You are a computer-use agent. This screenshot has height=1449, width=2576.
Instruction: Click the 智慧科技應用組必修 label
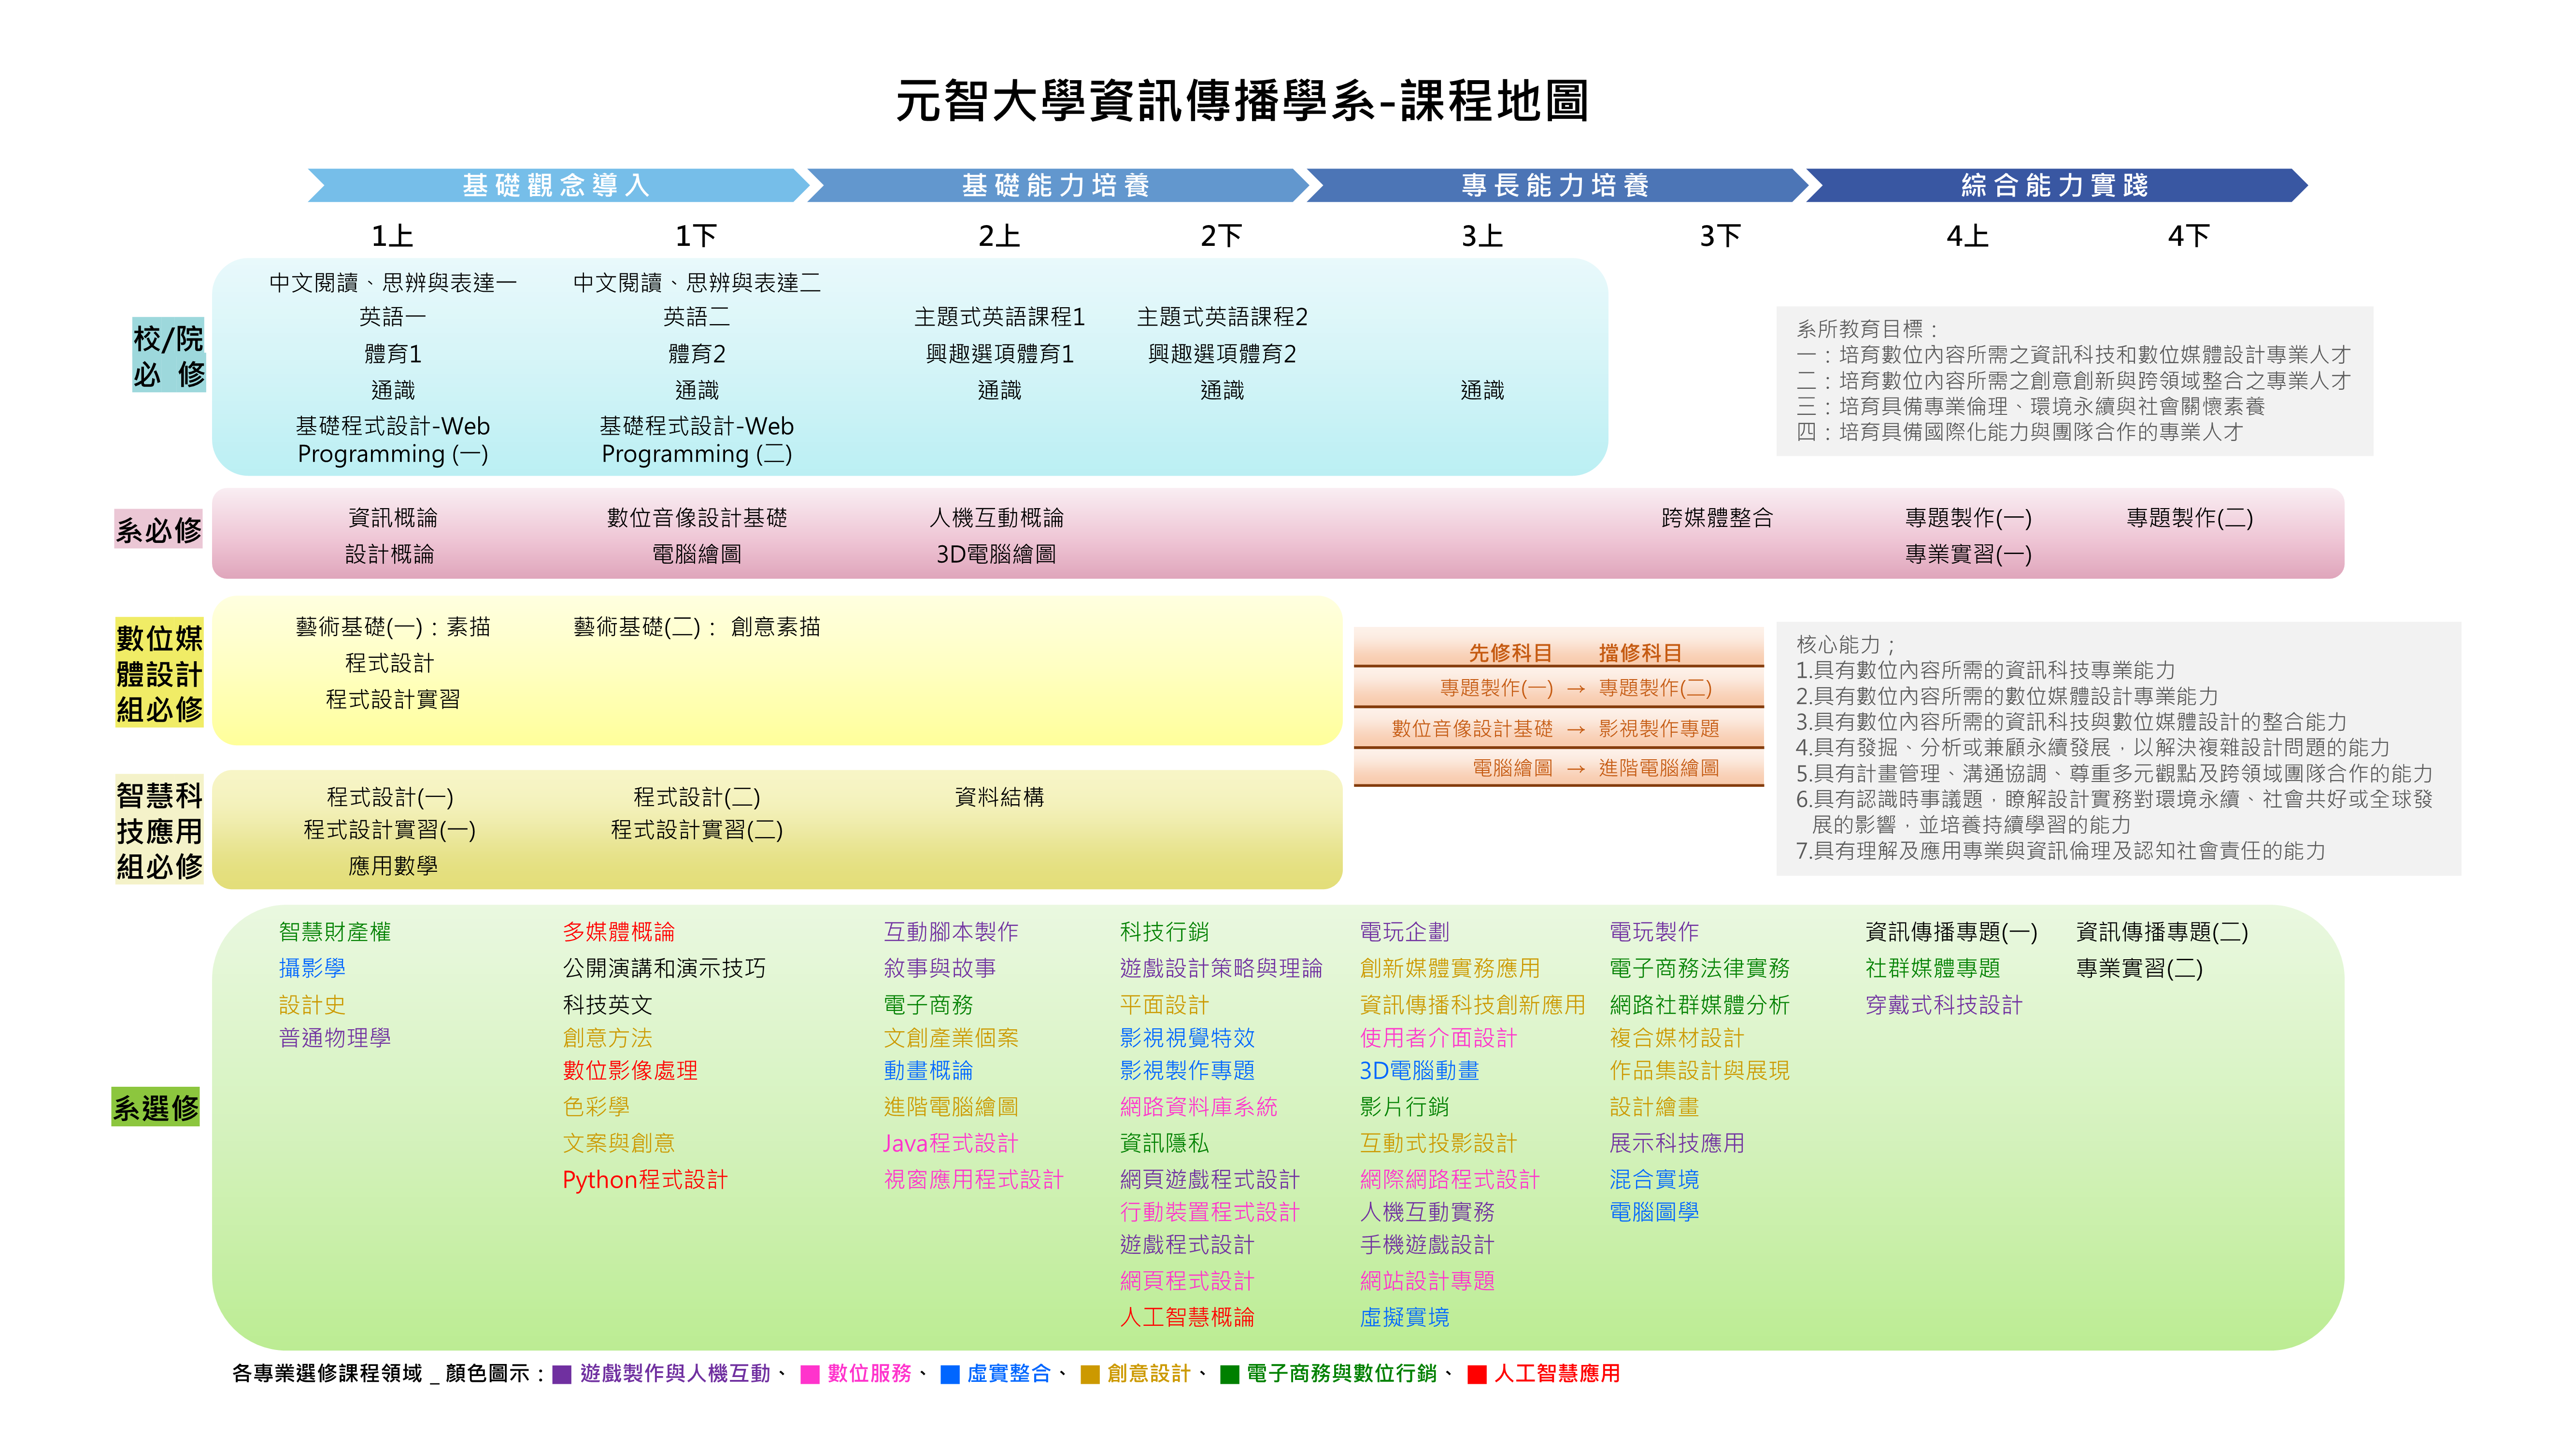[x=159, y=830]
